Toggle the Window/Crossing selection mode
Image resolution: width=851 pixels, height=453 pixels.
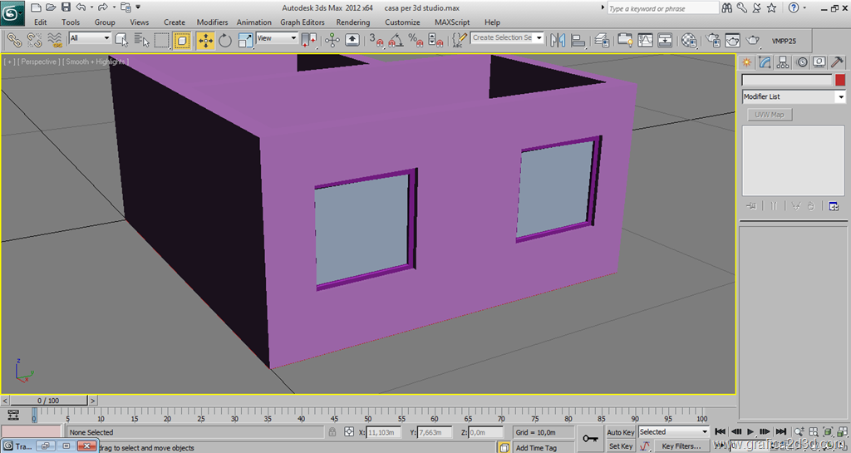pos(182,40)
